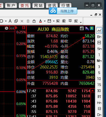
Task: Click the copy drawing objects icon
Action: pyautogui.click(x=16, y=21)
